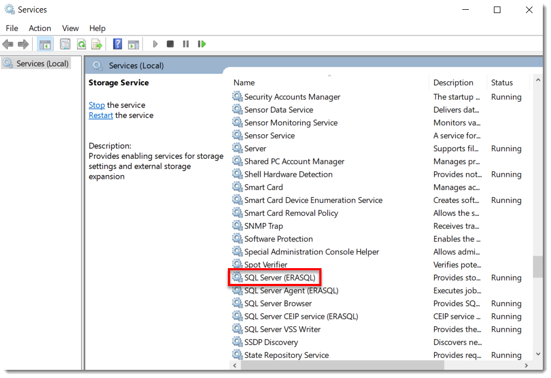Sort by the Description column header

point(453,83)
